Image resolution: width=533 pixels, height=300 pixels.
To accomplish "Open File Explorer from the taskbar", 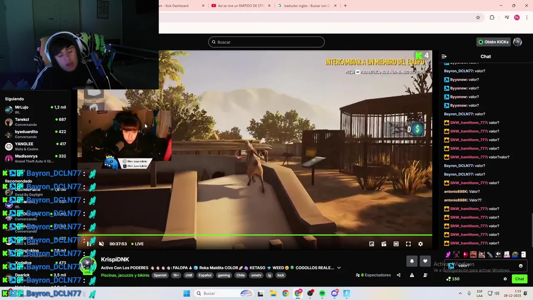I will coord(273,293).
